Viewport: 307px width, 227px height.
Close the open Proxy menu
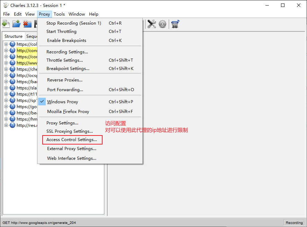tap(44, 14)
